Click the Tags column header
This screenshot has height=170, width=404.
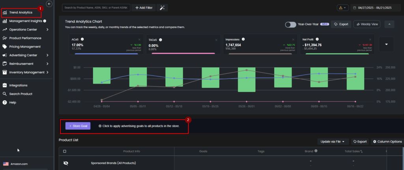pos(261,151)
